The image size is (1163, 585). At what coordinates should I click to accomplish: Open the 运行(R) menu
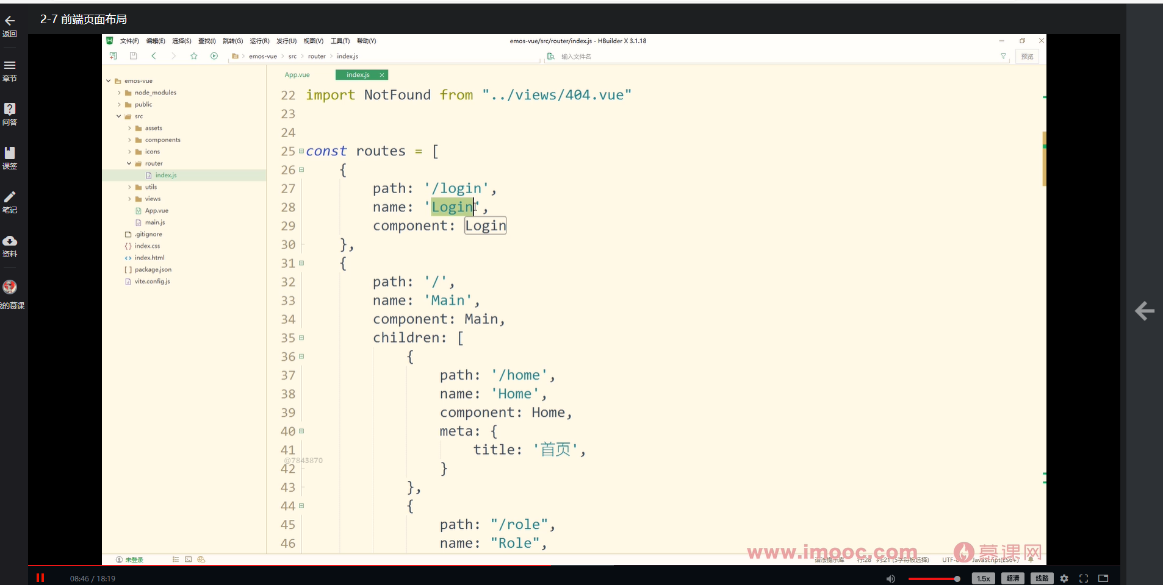(x=259, y=41)
